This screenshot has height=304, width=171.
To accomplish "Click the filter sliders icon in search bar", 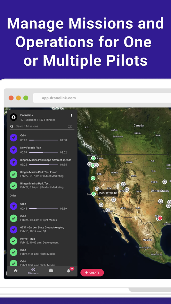I will click(x=70, y=127).
